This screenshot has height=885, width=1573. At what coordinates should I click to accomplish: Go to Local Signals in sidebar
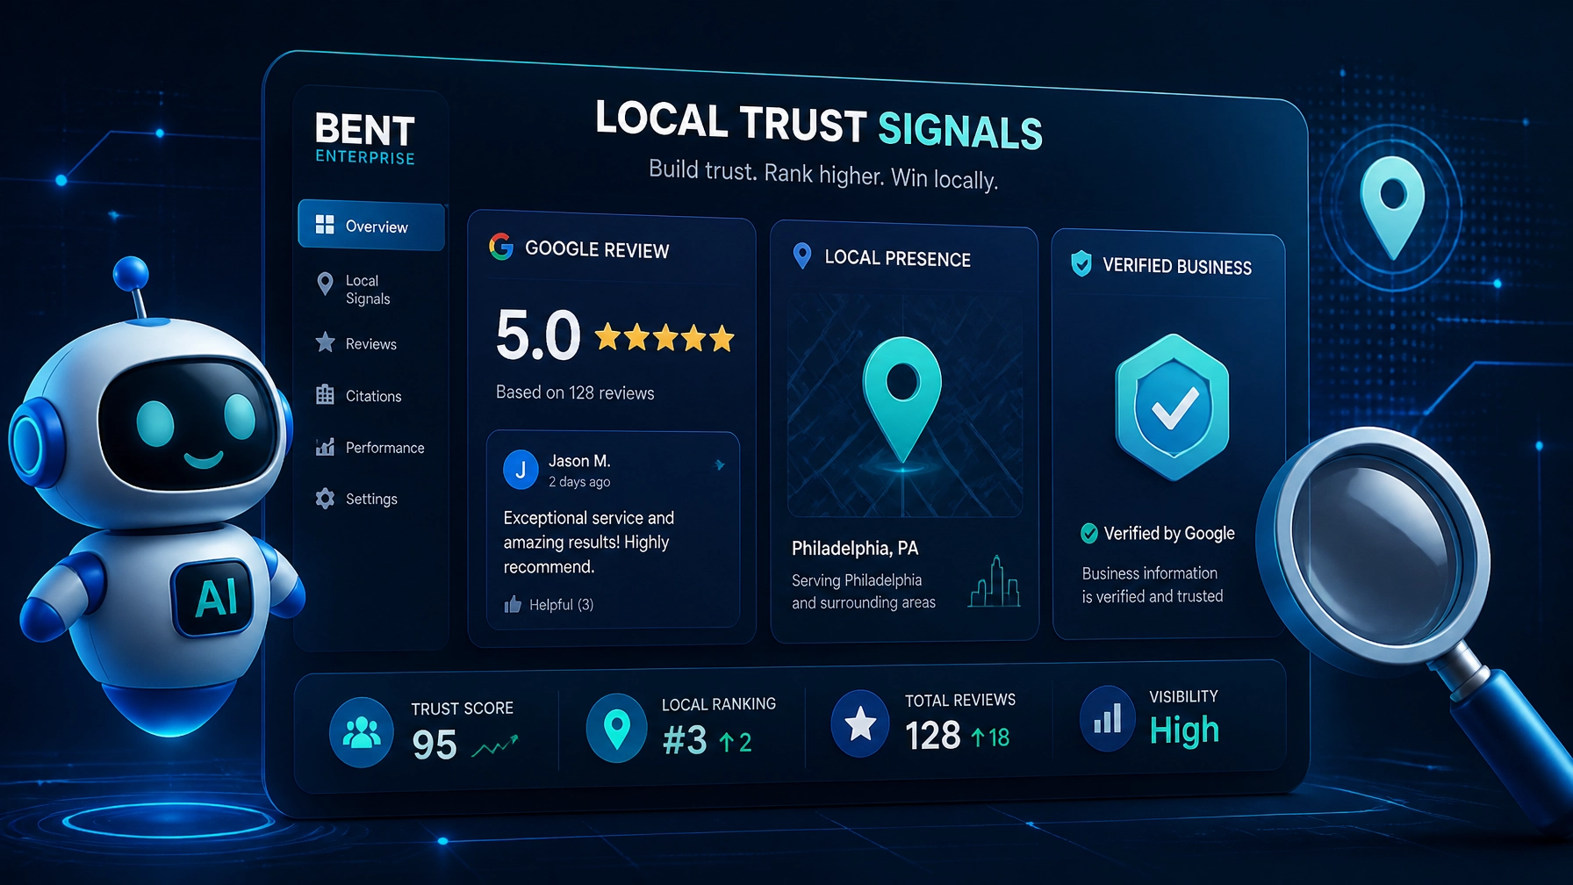pos(368,290)
